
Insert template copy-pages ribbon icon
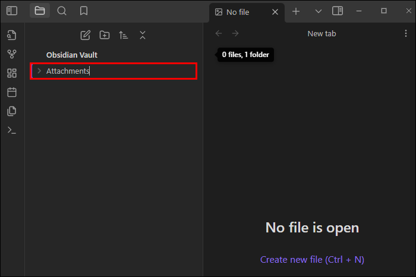tap(12, 111)
